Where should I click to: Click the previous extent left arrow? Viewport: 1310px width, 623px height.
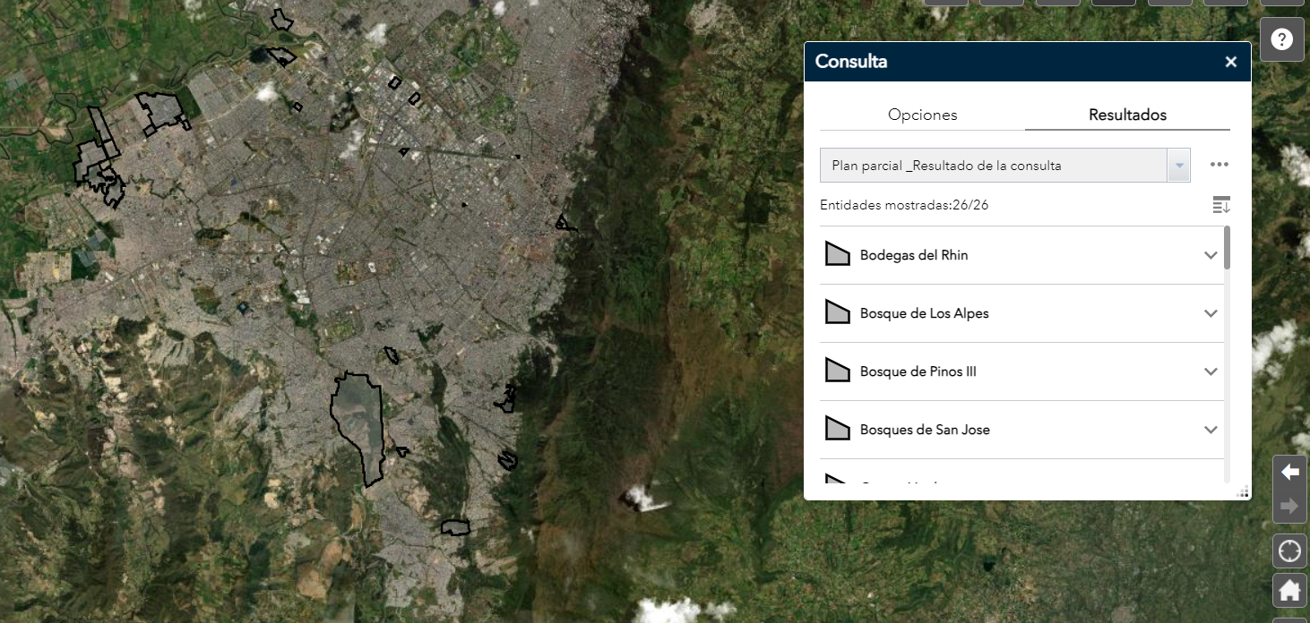(1289, 472)
